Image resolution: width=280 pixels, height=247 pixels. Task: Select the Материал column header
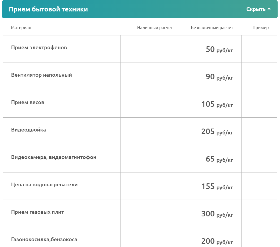pos(21,28)
